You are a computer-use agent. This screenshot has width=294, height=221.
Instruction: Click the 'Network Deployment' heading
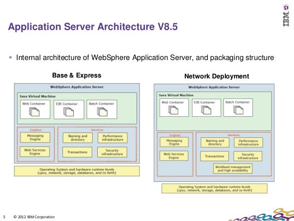217,76
